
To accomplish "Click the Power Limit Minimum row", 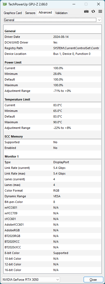I will tap(52, 74).
